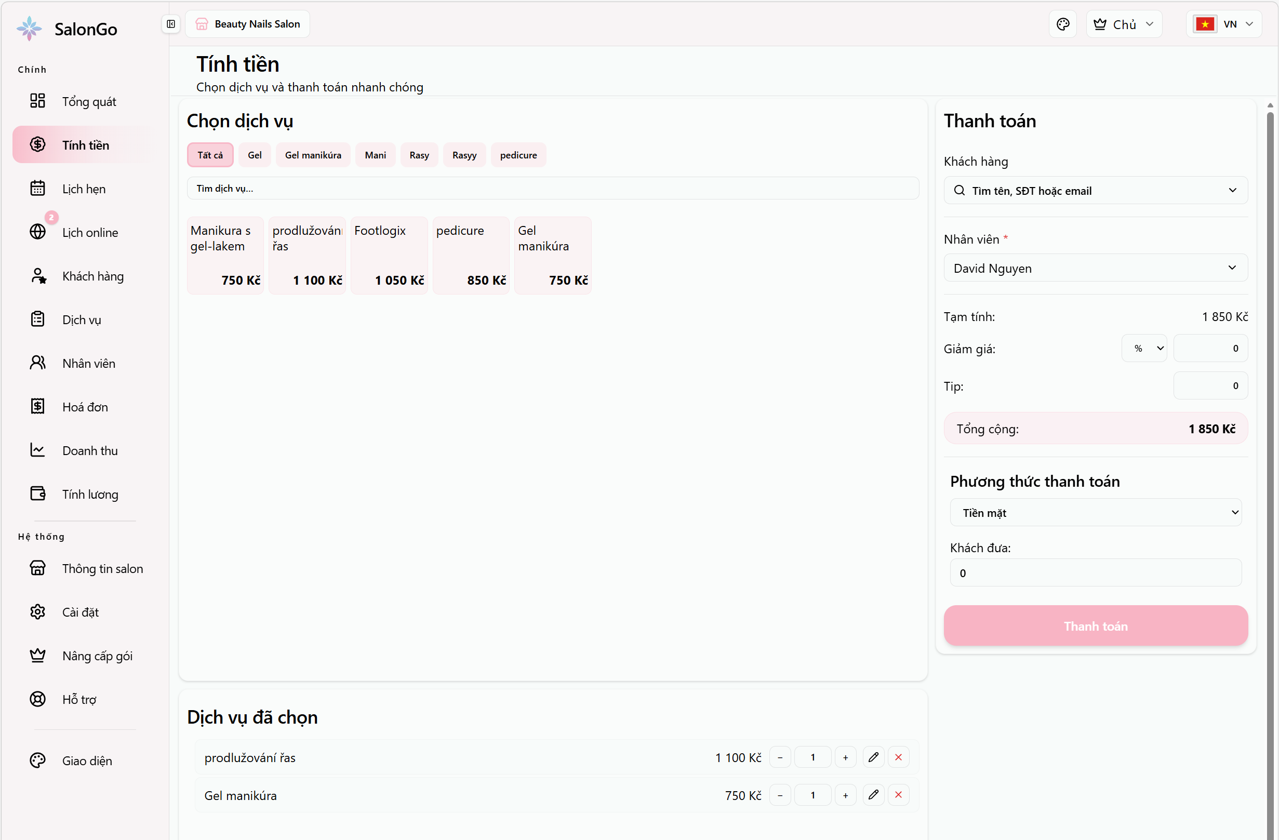
Task: Collapse the sidebar panel toggle icon
Action: click(x=171, y=24)
